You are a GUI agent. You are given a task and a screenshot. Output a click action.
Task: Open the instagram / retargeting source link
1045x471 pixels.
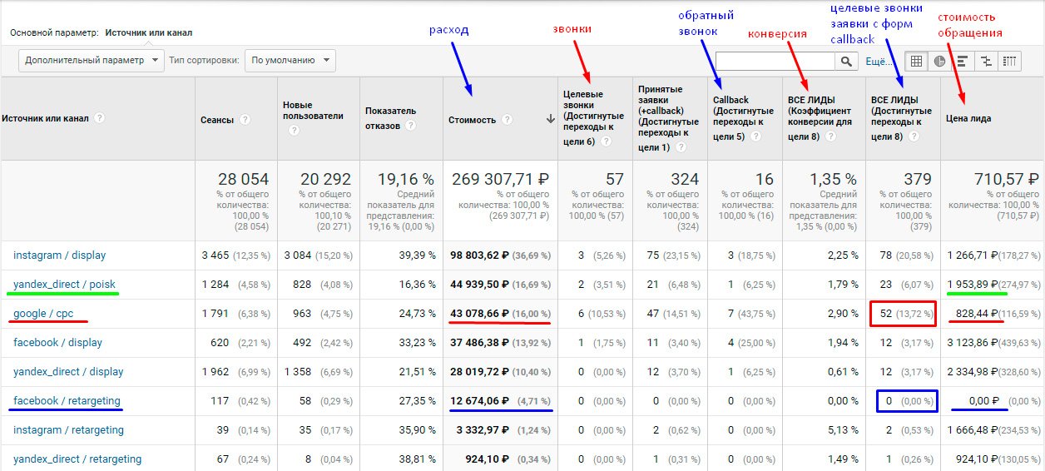pos(68,430)
